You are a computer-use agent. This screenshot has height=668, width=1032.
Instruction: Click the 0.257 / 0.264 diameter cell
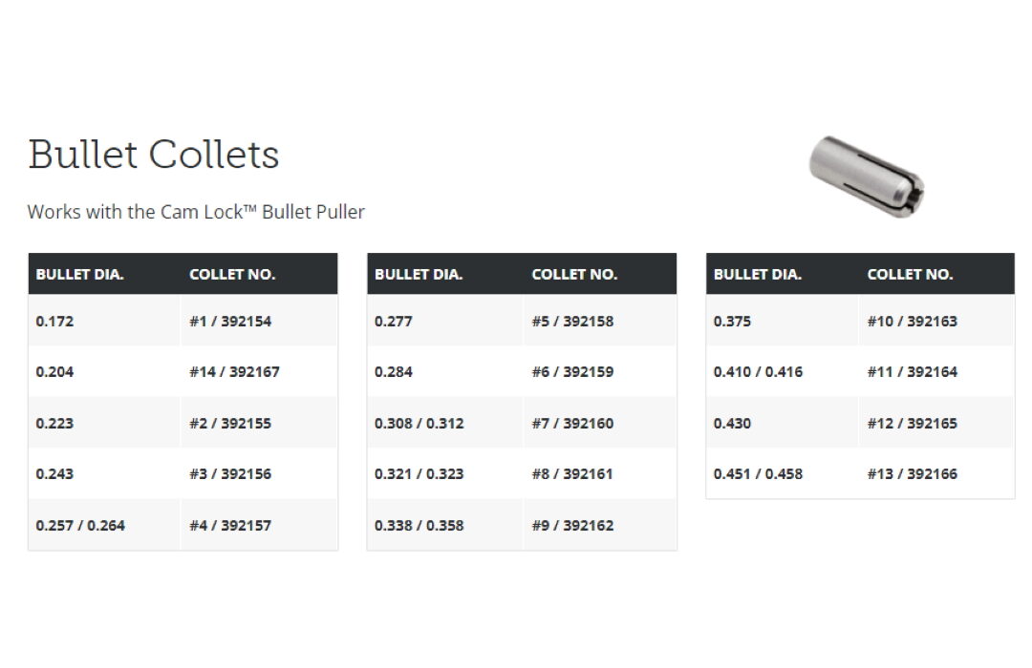pyautogui.click(x=80, y=526)
